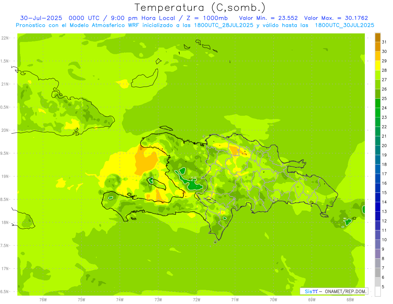Image resolution: width=393 pixels, height=304 pixels.
Task: Click the '8.5N' latitude axis label
Action: coord(5,199)
